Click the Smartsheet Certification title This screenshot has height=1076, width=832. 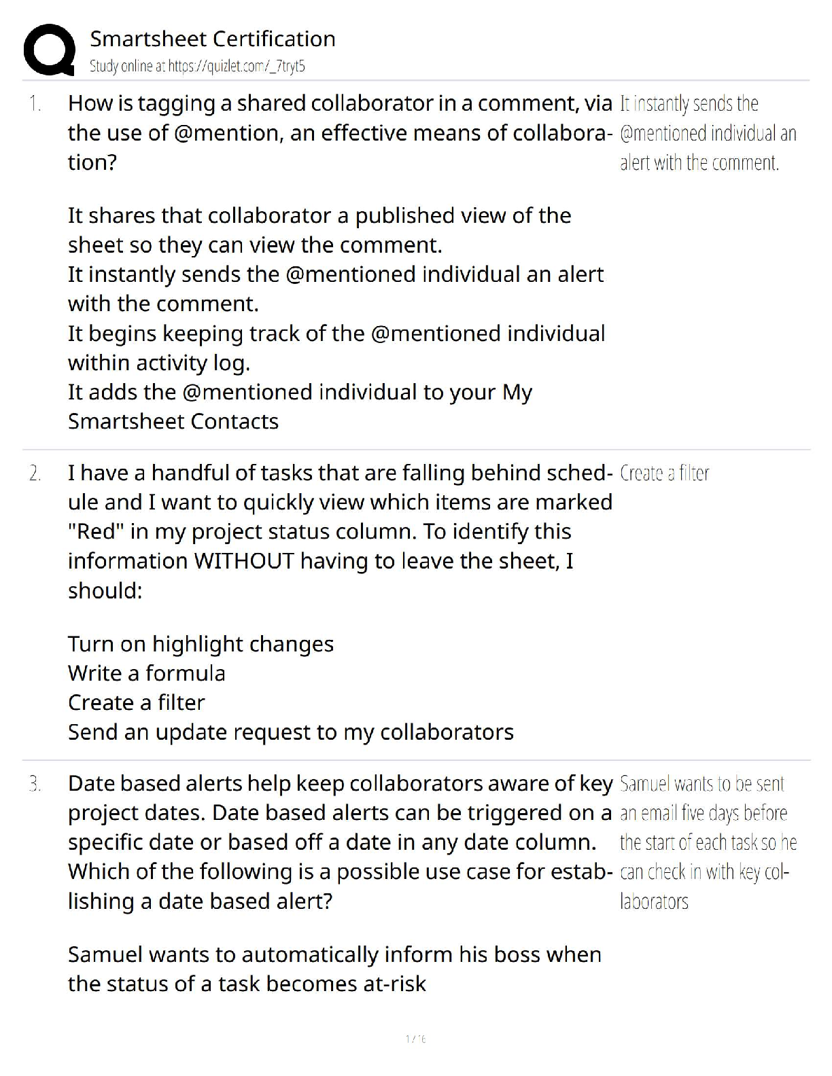point(213,39)
